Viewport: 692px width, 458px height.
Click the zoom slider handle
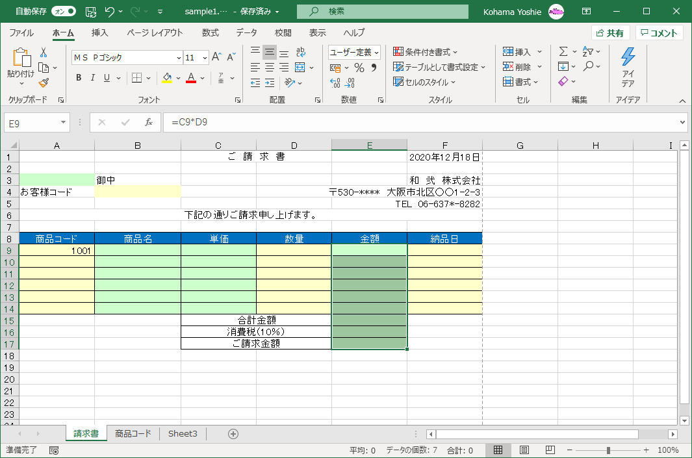608,450
